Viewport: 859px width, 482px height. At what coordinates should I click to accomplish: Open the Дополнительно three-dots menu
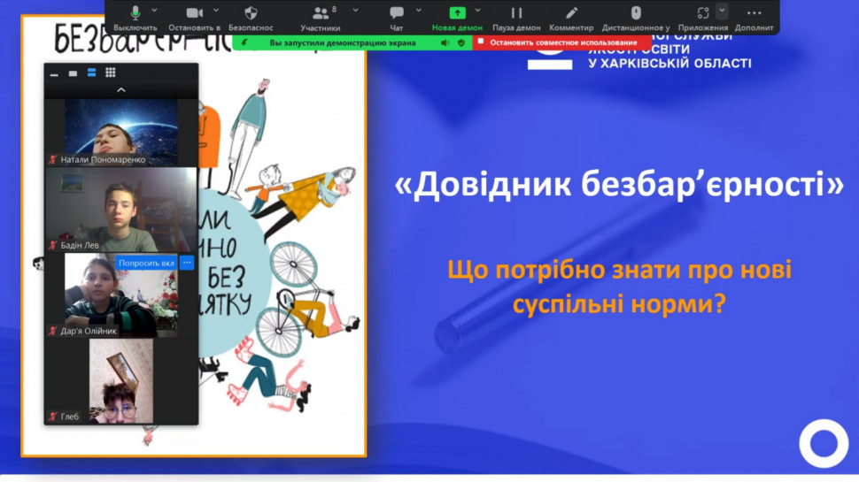click(x=755, y=18)
